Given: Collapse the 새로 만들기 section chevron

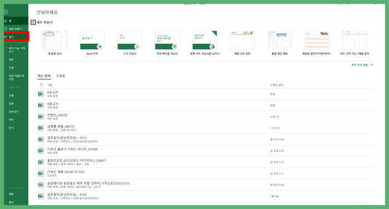Looking at the screenshot, I should click(33, 22).
